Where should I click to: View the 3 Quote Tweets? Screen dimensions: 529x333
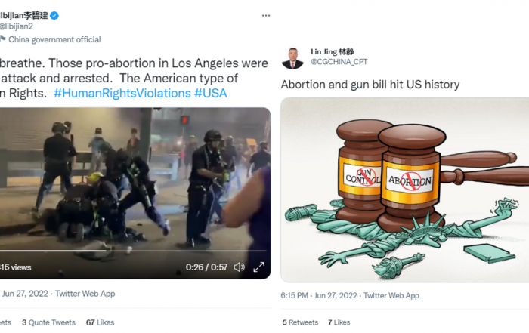click(x=48, y=322)
